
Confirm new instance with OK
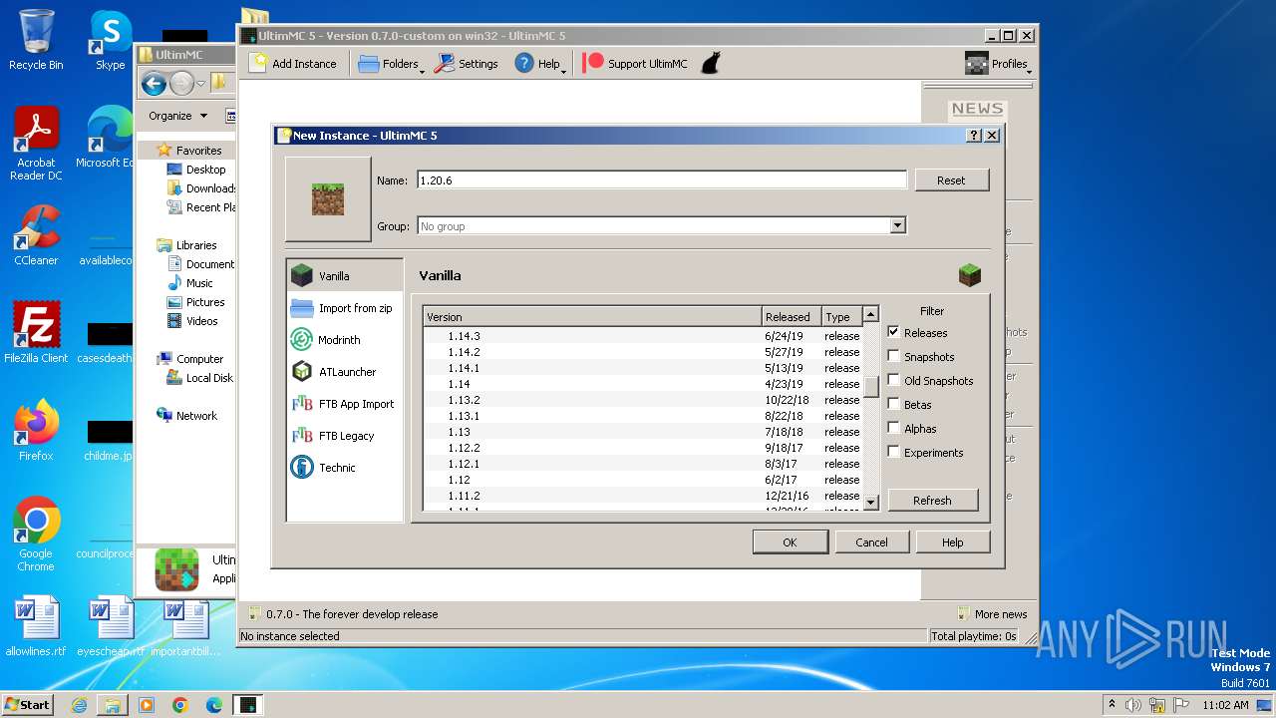(790, 542)
